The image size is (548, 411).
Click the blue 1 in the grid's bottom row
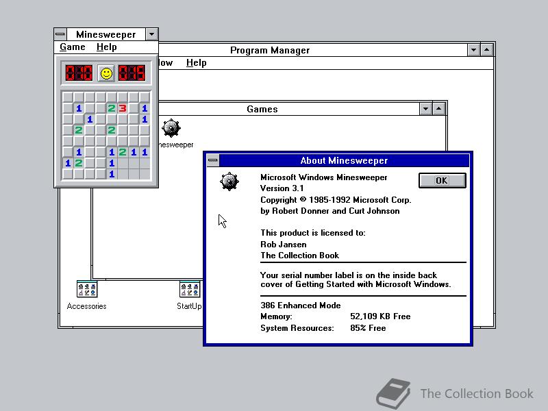112,174
